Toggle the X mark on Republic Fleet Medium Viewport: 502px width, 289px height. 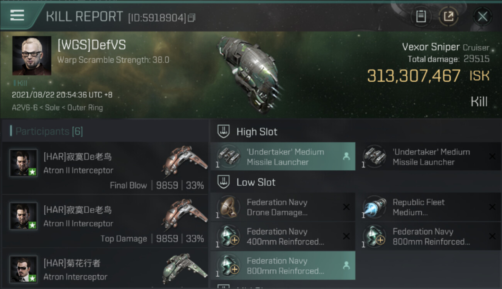click(492, 207)
